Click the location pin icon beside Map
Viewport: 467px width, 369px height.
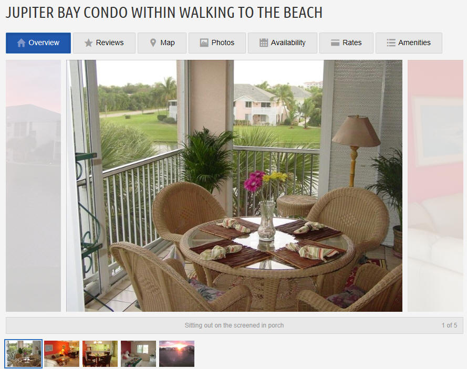(x=153, y=43)
